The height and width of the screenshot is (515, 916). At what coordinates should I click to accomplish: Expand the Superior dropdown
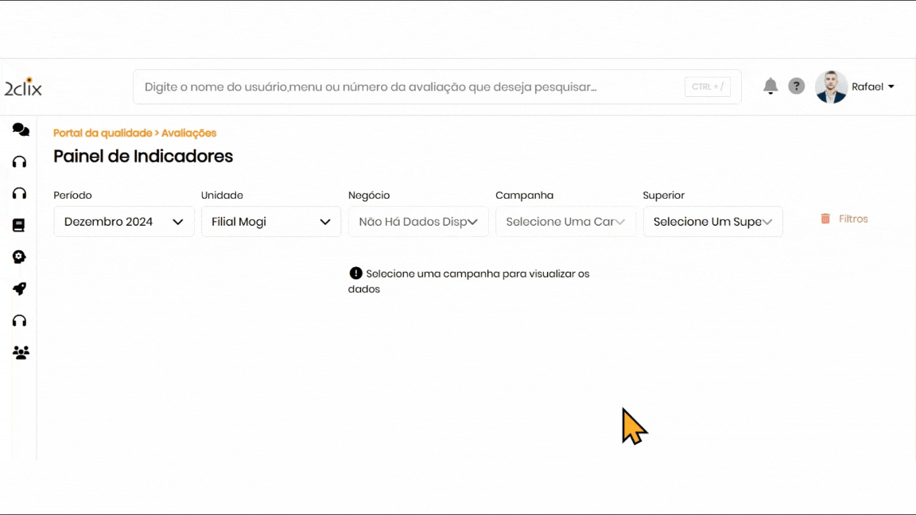click(x=712, y=222)
